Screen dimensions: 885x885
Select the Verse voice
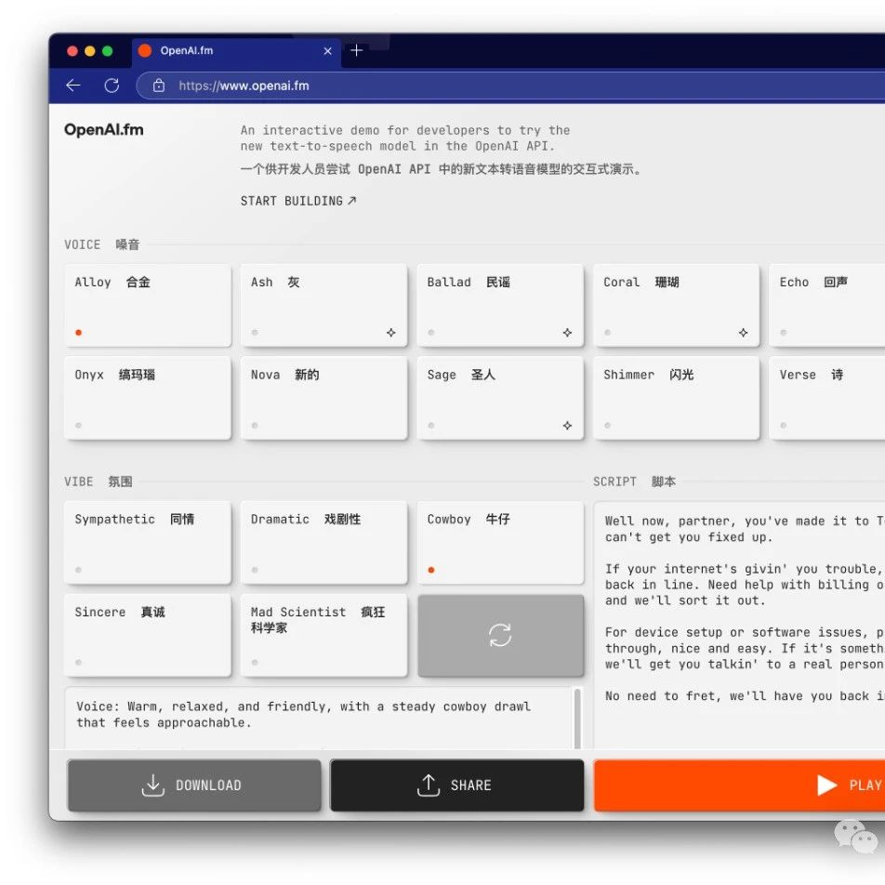point(827,398)
